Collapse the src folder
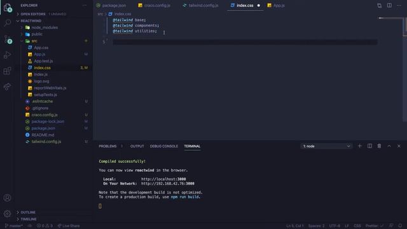The image size is (407, 229). pos(34,41)
